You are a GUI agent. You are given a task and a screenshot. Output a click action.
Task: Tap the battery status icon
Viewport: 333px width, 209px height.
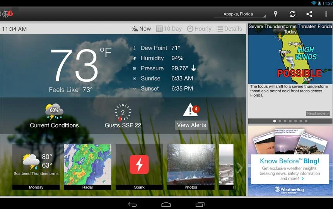point(319,3)
